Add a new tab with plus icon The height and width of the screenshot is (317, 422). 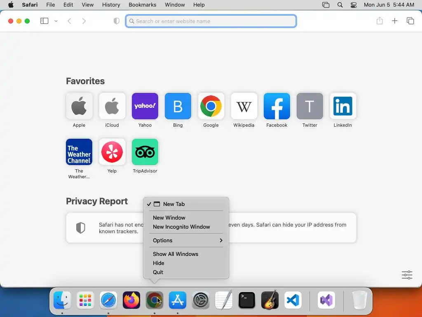pyautogui.click(x=394, y=21)
